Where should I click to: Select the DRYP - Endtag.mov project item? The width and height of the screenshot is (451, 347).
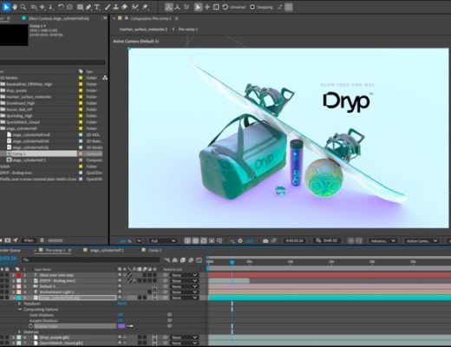tap(16, 173)
